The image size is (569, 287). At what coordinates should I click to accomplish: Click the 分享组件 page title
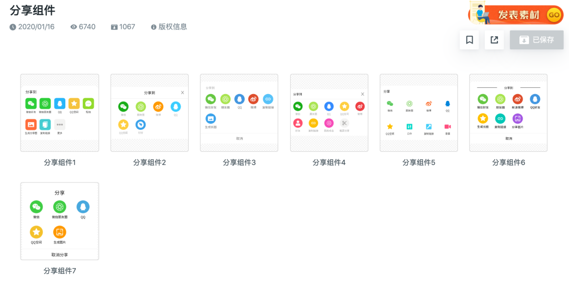32,11
